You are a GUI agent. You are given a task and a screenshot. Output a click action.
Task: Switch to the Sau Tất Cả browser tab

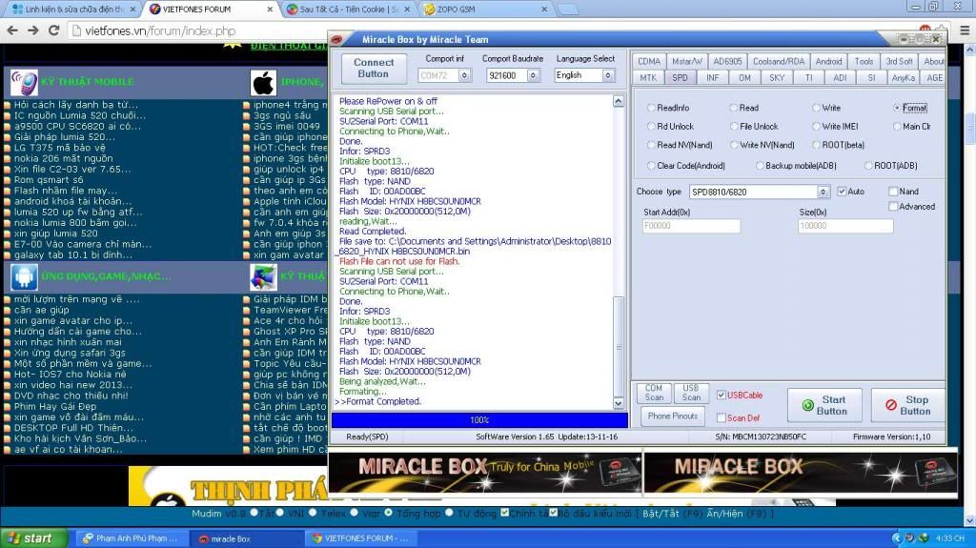pos(349,10)
